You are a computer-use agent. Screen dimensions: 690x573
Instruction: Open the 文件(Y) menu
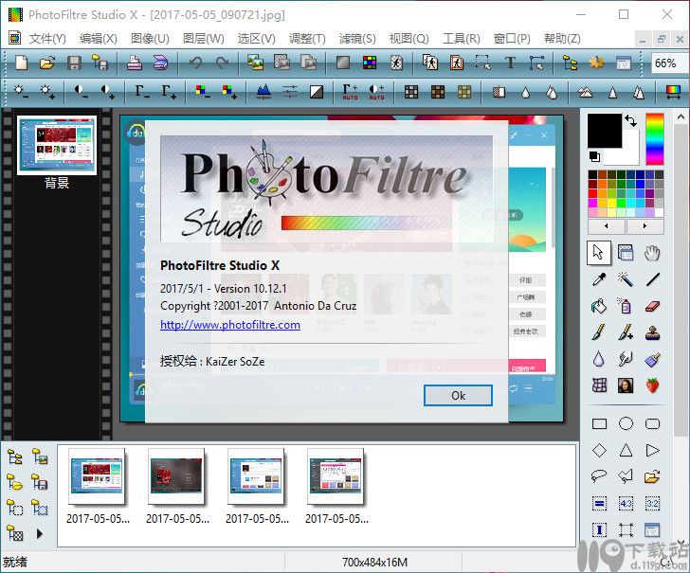[47, 39]
